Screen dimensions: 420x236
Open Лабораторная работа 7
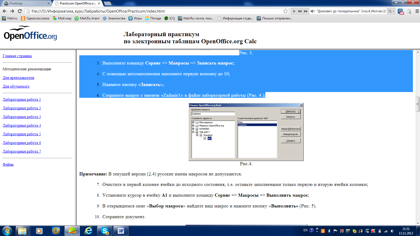click(x=22, y=151)
